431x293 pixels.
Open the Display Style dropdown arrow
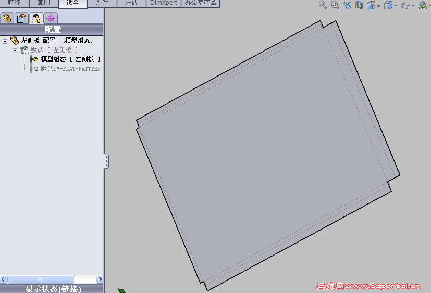396,6
